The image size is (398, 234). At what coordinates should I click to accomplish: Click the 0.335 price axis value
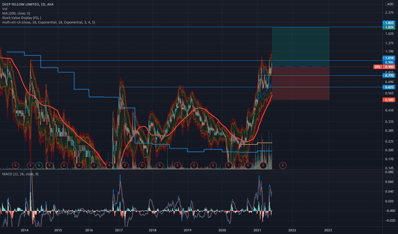pyautogui.click(x=389, y=122)
